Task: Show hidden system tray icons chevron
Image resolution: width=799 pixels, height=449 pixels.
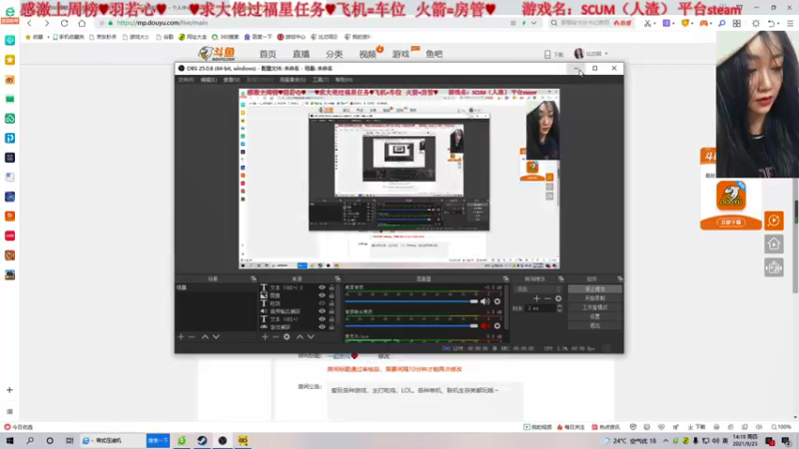Action: coord(665,441)
